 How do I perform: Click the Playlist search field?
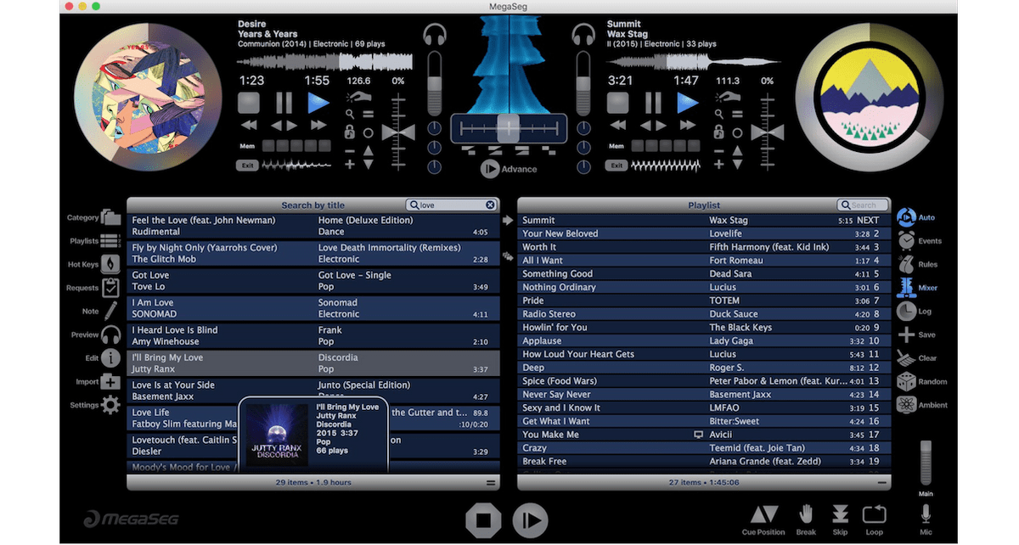coord(862,205)
